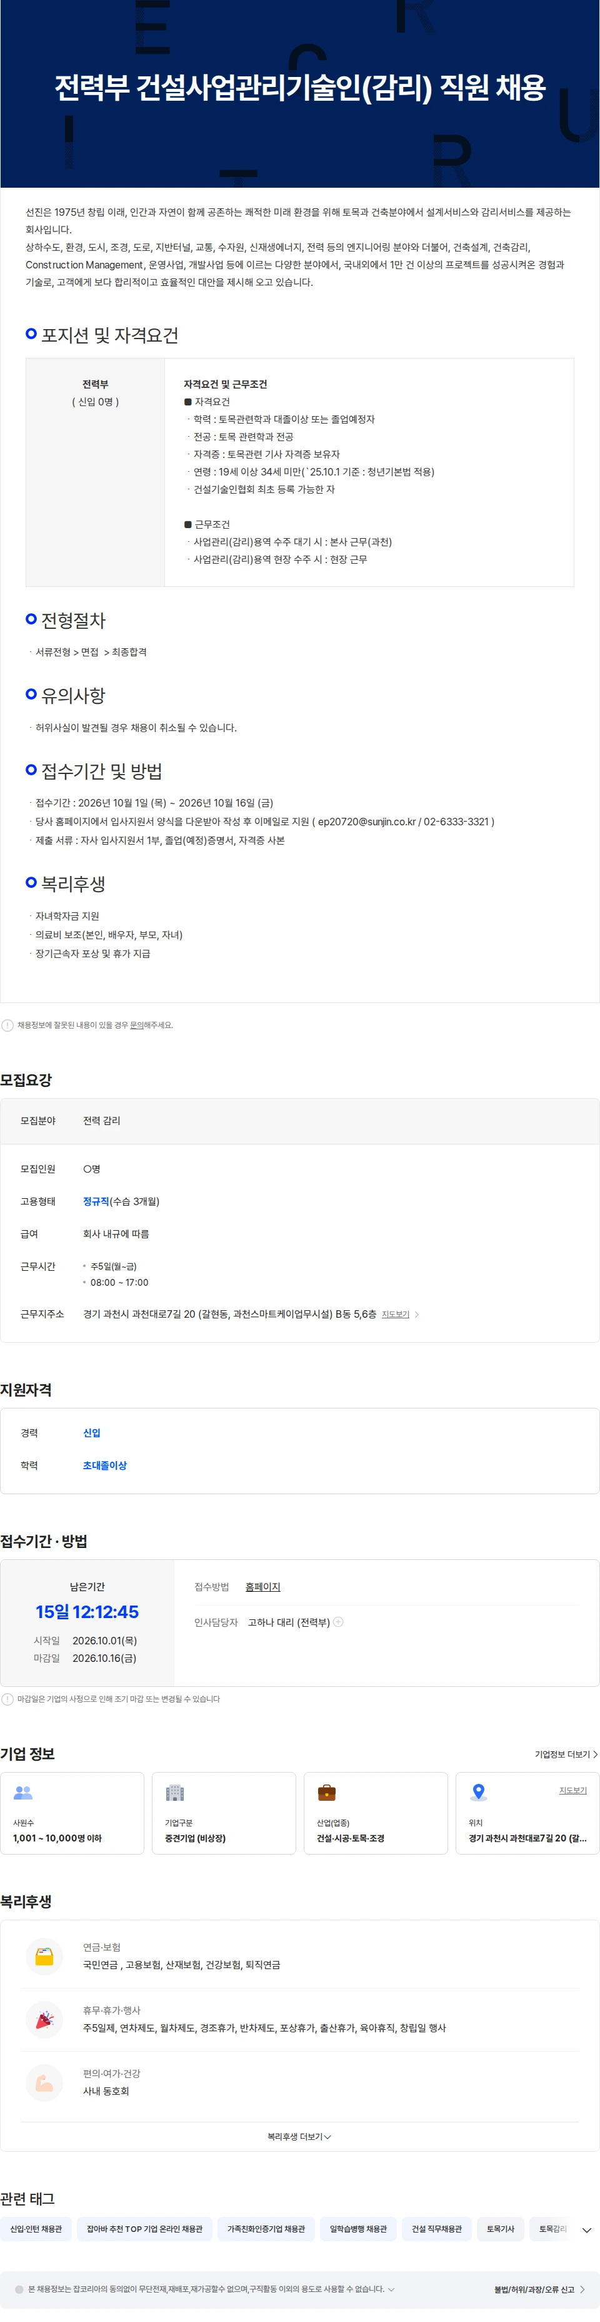Image resolution: width=600 pixels, height=2322 pixels.
Task: Click the remaining time 15일 12:12:45
Action: (x=87, y=1612)
